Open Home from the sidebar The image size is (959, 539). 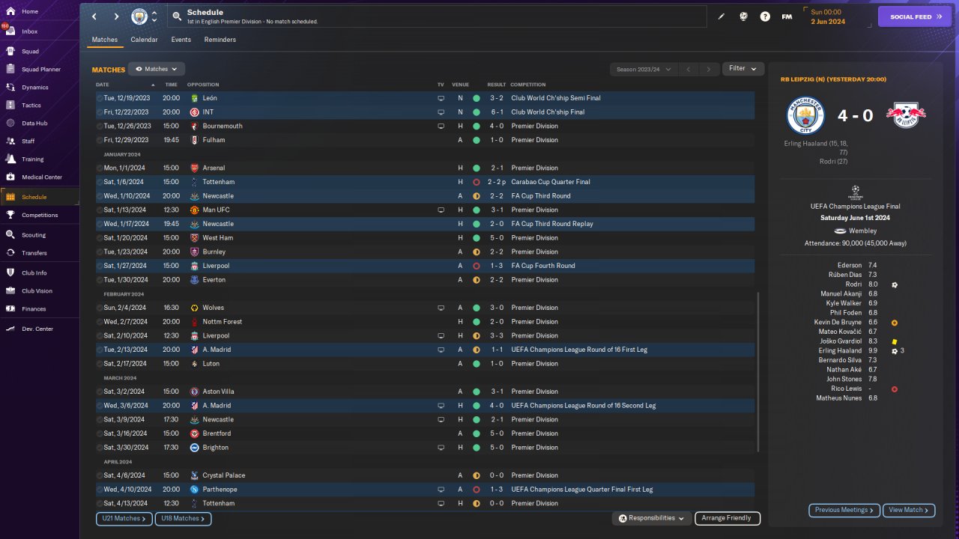(30, 12)
